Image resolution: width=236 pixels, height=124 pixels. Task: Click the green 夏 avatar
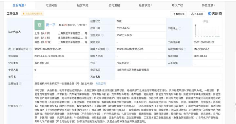(39, 25)
